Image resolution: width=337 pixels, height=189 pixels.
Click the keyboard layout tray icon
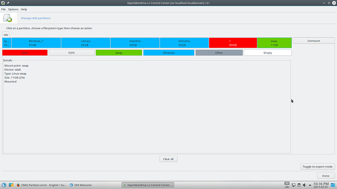click(x=287, y=185)
